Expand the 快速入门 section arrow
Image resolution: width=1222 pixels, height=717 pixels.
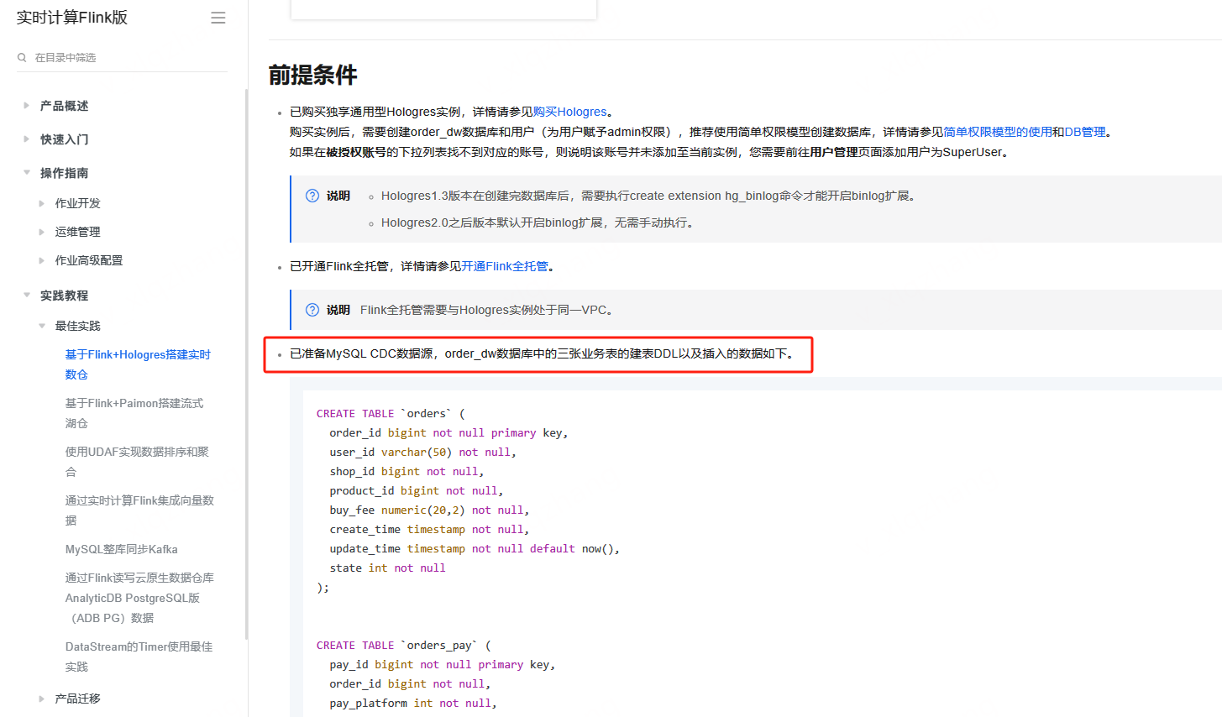[27, 139]
